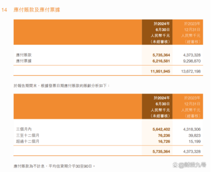Image resolution: width=211 pixels, height=173 pixels.
Task: Click the "三至十二個月" row label
Action: point(27,135)
